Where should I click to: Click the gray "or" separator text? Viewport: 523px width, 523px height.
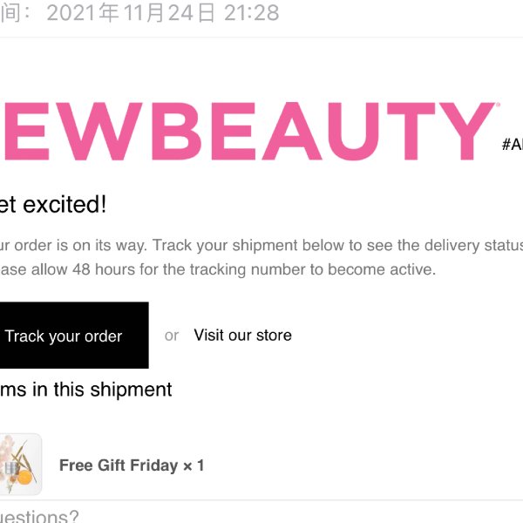[172, 336]
